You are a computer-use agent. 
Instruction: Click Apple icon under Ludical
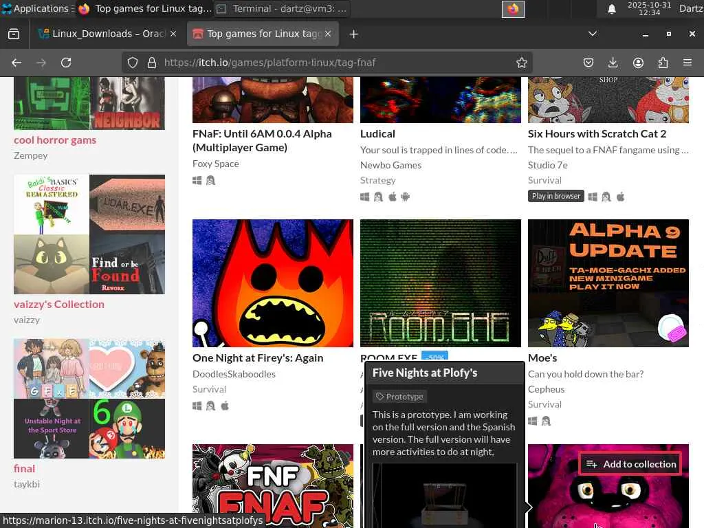coord(393,197)
